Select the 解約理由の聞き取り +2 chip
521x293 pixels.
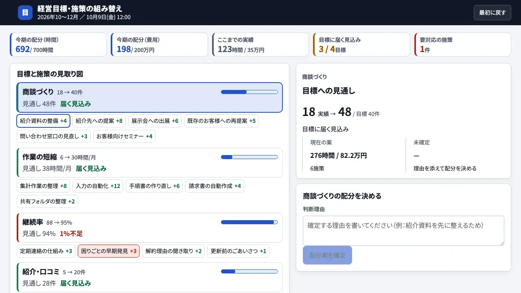click(x=173, y=251)
